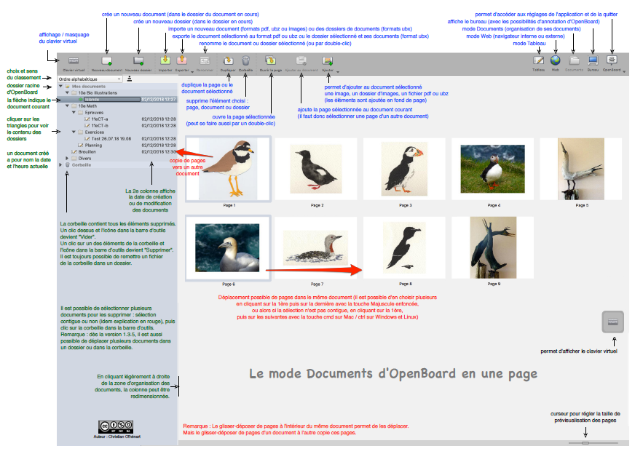643x454 pixels.
Task: Click the Exporter icon
Action: pyautogui.click(x=182, y=61)
